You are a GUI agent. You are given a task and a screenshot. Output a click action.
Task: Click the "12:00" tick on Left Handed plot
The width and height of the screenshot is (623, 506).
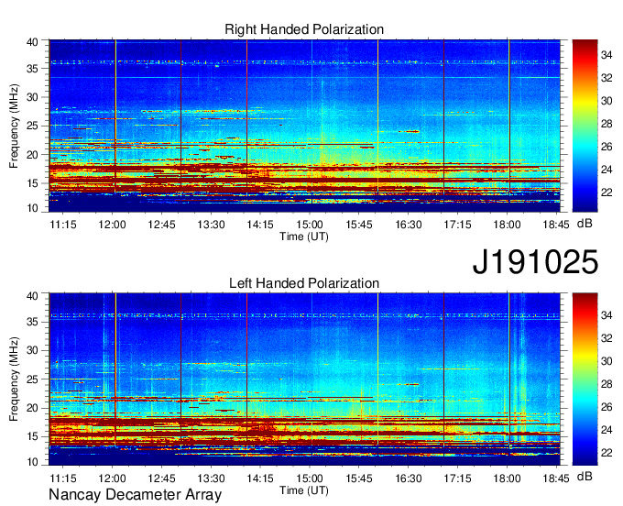pos(112,478)
